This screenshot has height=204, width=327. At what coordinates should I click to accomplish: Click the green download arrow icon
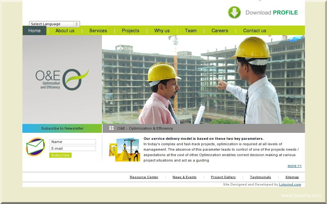point(234,12)
